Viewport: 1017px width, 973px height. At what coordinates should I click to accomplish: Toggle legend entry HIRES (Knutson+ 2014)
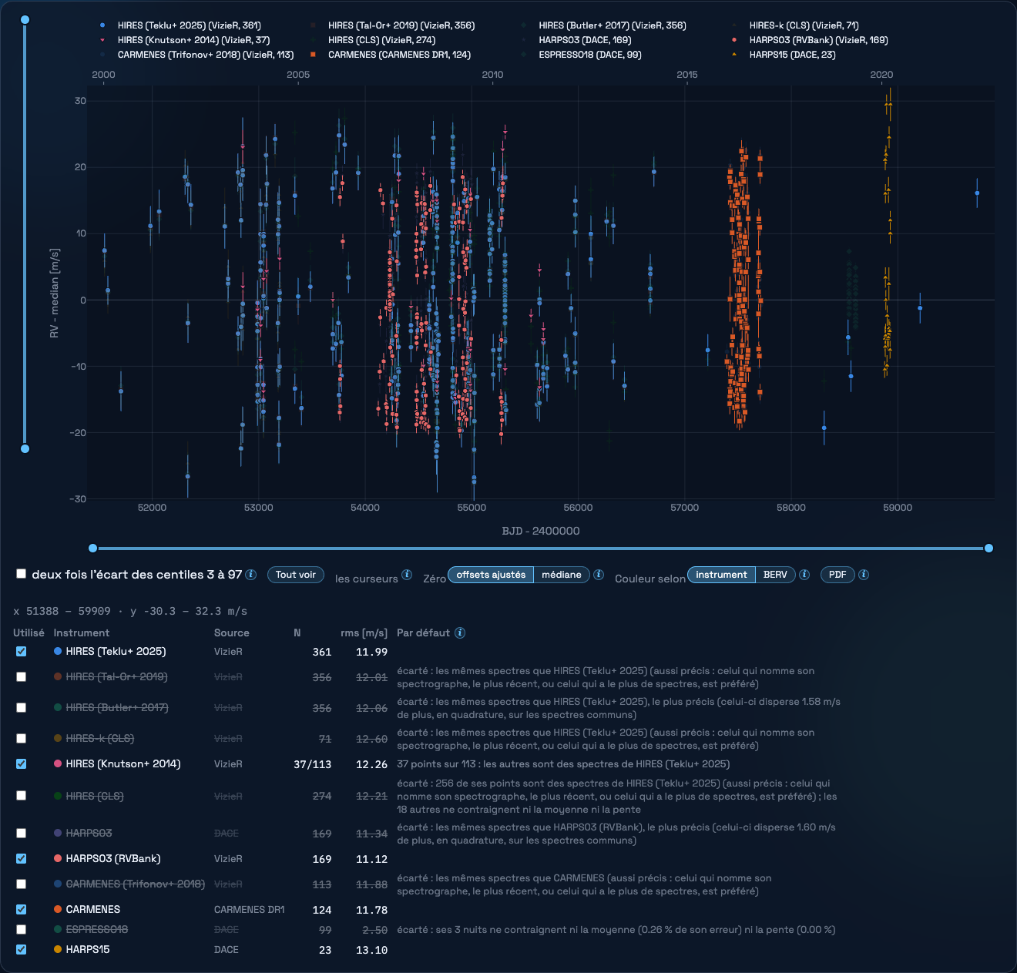point(184,40)
